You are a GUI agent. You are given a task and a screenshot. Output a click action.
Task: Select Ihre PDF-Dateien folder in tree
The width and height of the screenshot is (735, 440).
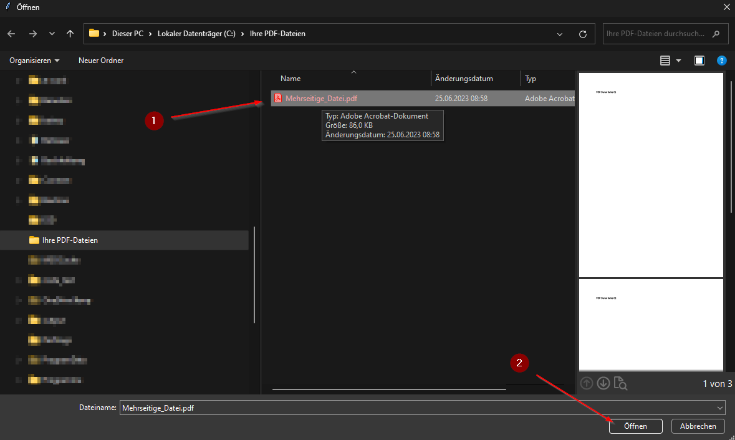click(x=69, y=240)
